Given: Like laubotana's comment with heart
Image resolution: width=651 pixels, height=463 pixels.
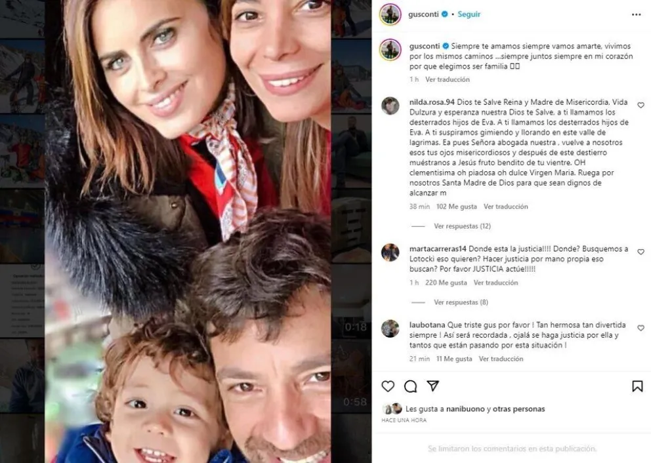Looking at the screenshot, I should click(640, 328).
